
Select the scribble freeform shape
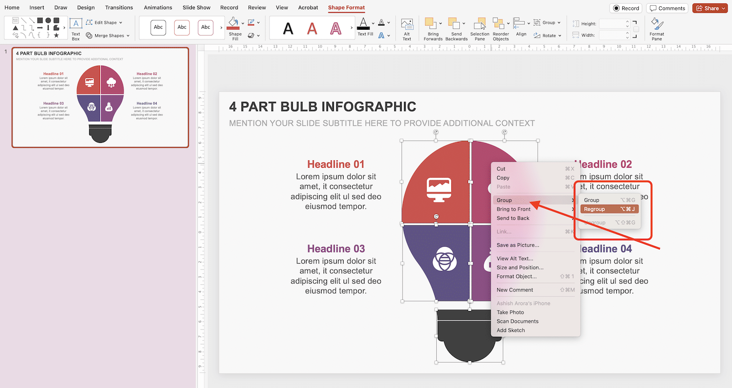pyautogui.click(x=16, y=35)
